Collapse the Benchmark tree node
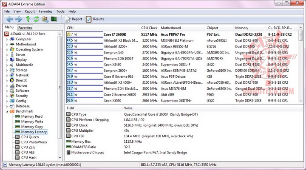This screenshot has width=306, height=170. 7,111
